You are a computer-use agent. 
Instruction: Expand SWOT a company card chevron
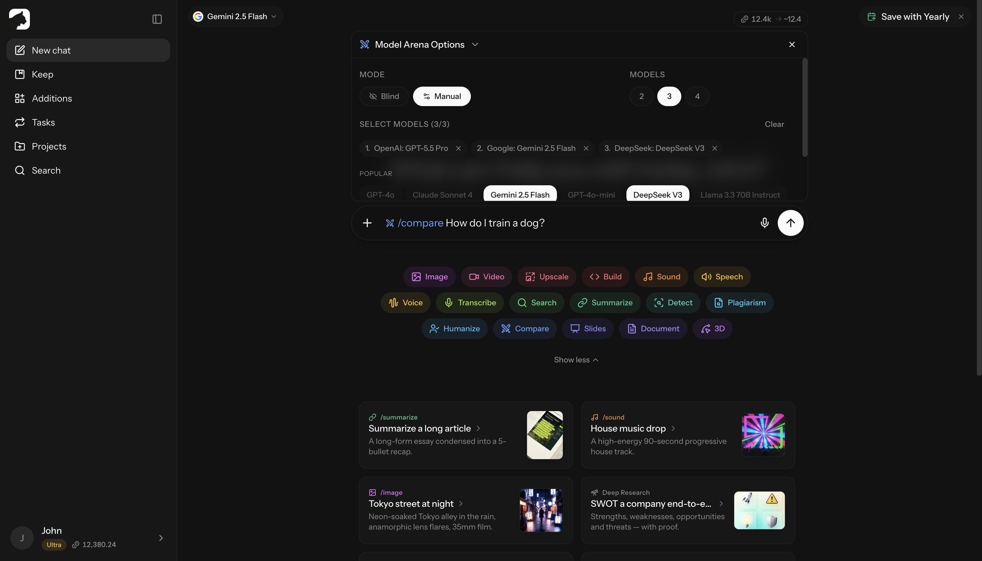coord(721,503)
